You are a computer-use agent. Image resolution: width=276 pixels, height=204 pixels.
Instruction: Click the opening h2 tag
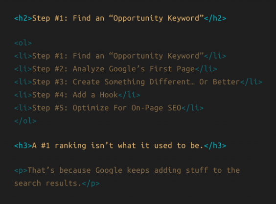click(23, 18)
